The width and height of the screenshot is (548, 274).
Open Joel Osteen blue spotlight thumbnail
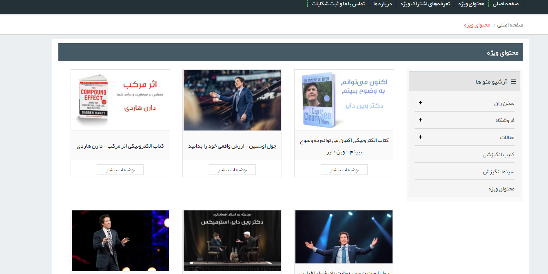[x=344, y=237]
